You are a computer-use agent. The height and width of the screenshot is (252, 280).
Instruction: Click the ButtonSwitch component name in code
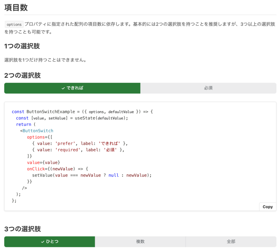click(x=38, y=131)
